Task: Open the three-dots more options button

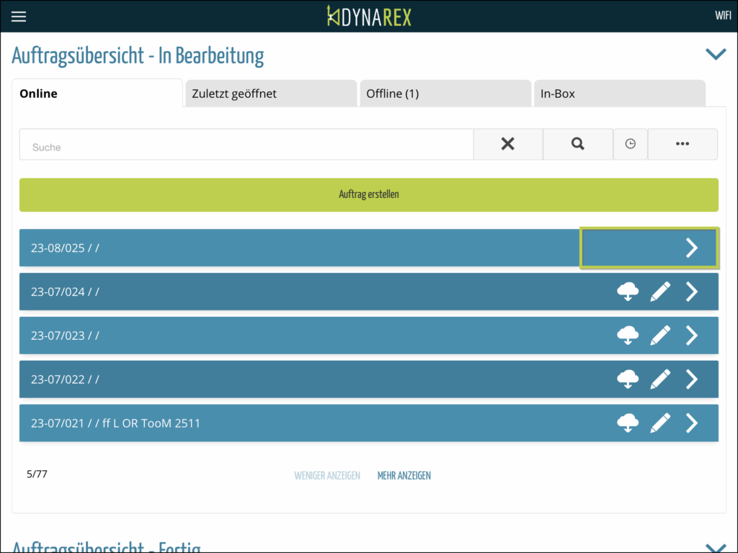Action: pyautogui.click(x=683, y=144)
